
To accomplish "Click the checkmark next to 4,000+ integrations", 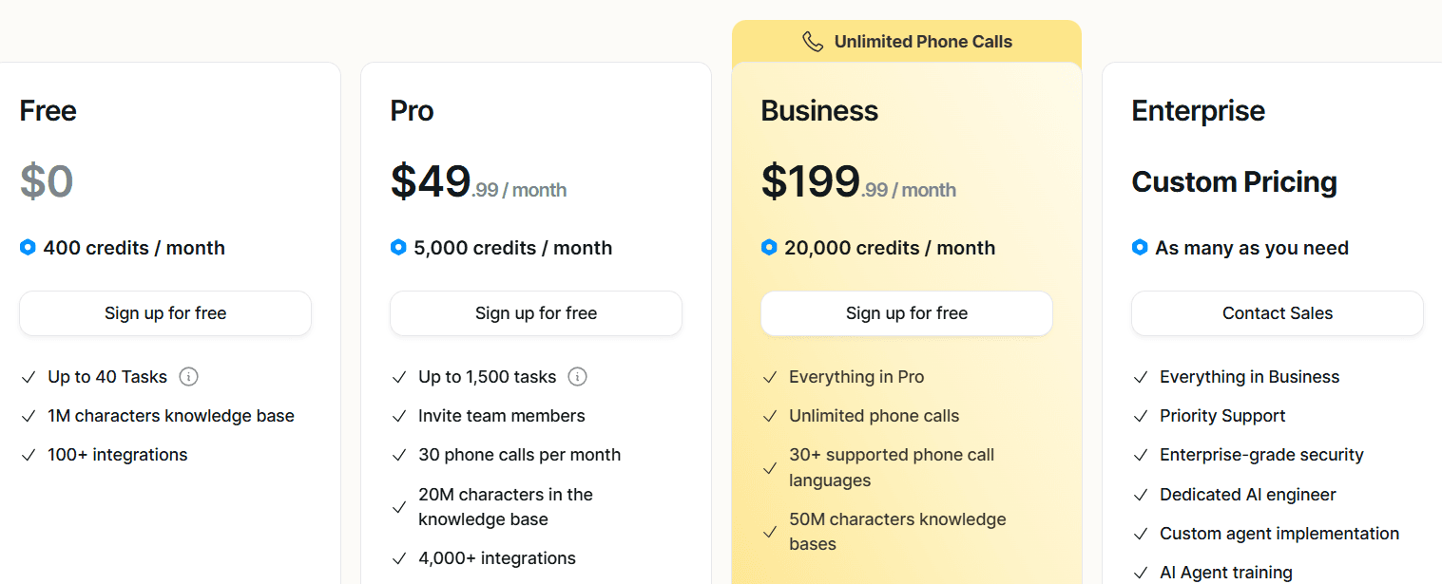I will 398,557.
